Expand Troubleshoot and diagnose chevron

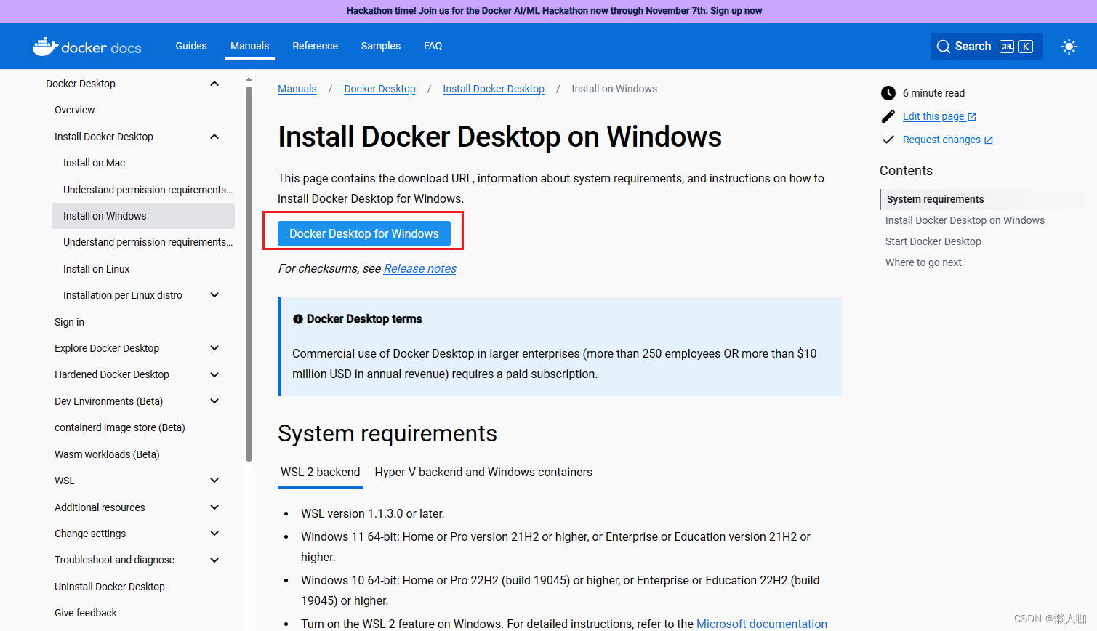pyautogui.click(x=214, y=560)
